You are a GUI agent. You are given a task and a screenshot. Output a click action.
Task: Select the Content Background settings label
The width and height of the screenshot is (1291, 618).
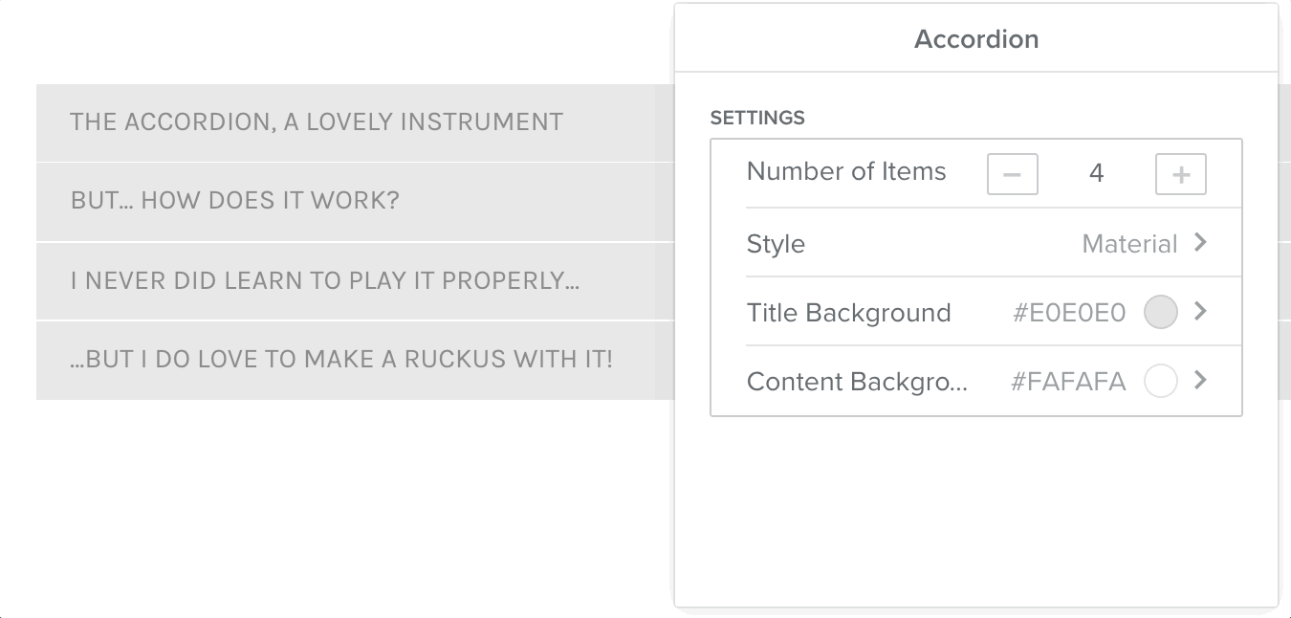[x=857, y=382]
